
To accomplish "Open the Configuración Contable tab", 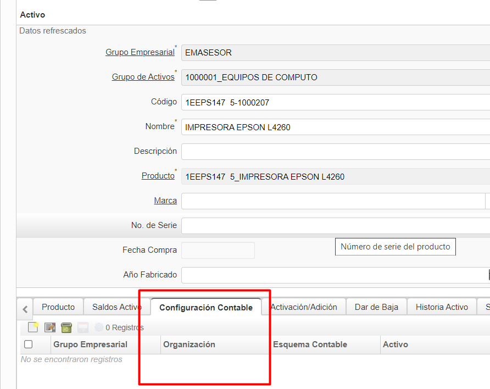I will click(x=205, y=308).
